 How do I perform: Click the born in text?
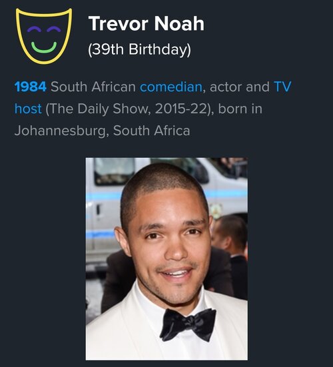point(240,109)
